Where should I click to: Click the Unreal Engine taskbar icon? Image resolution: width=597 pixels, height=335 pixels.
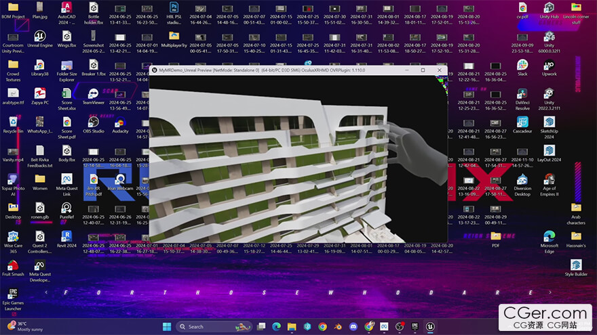[x=429, y=326]
